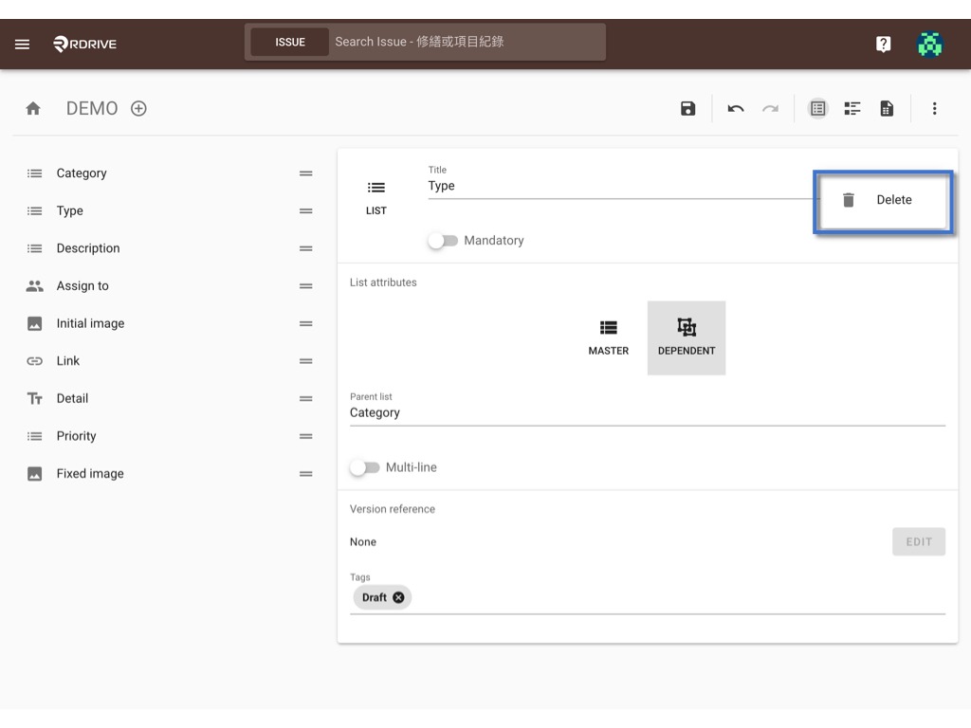The image size is (971, 728).
Task: Select the Priority field in sidebar
Action: pyautogui.click(x=170, y=436)
